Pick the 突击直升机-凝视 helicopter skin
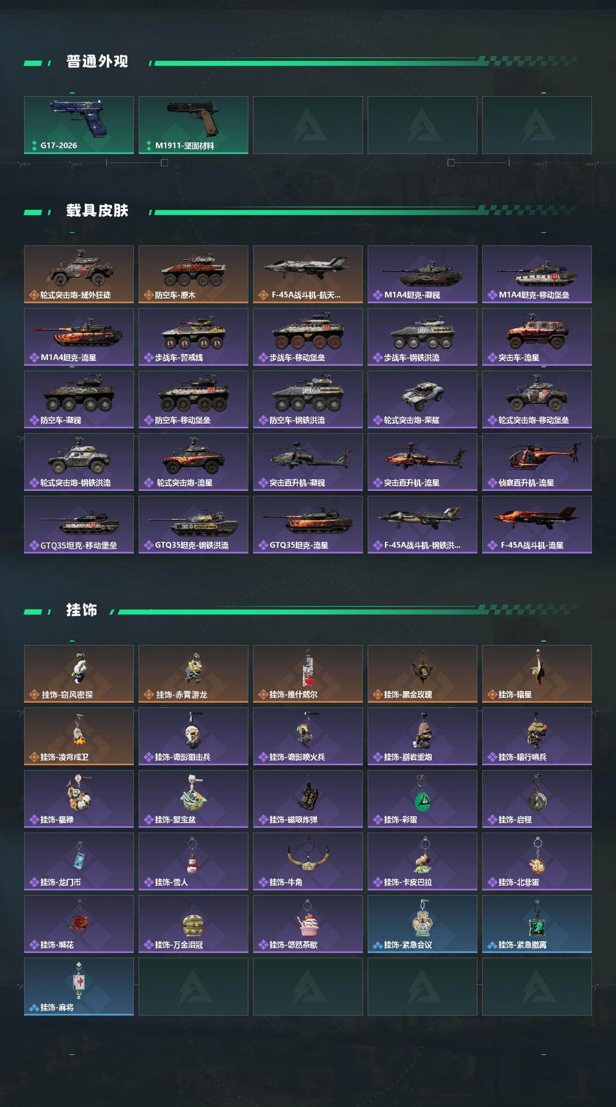The height and width of the screenshot is (1107, 616). click(308, 462)
